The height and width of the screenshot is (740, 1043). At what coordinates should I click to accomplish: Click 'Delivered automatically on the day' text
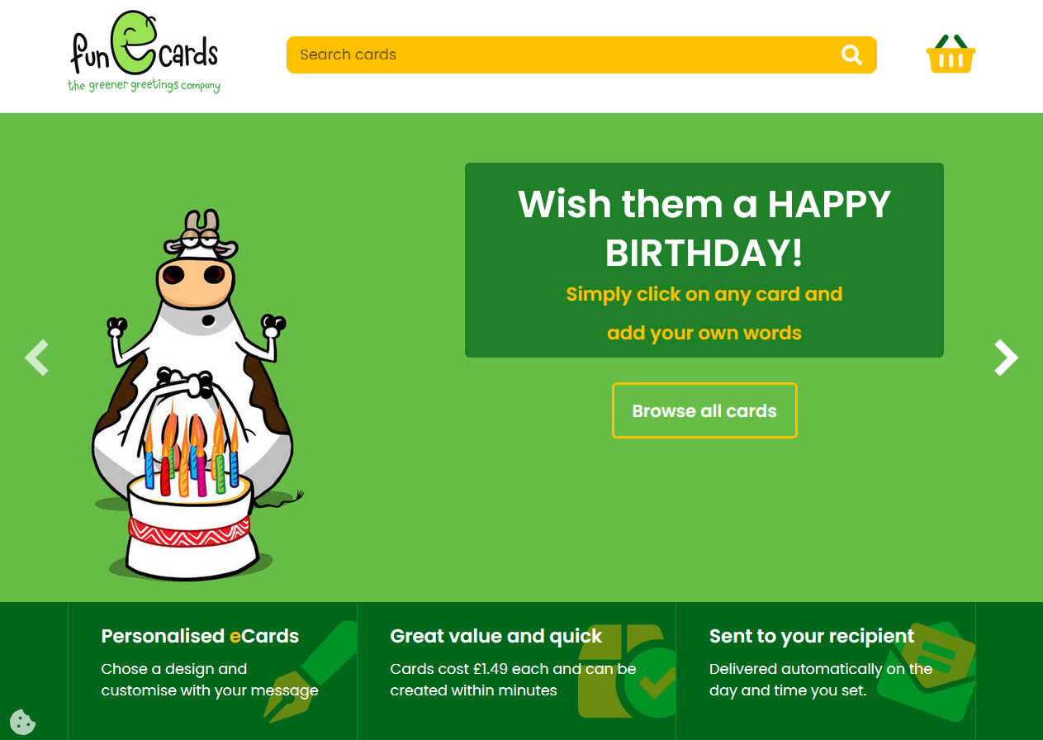(821, 679)
